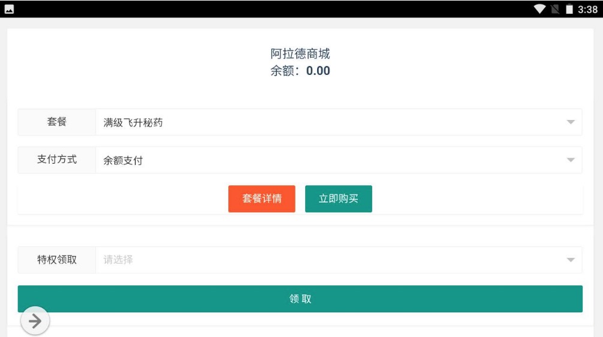Click the 特权领取 field label

tap(57, 260)
